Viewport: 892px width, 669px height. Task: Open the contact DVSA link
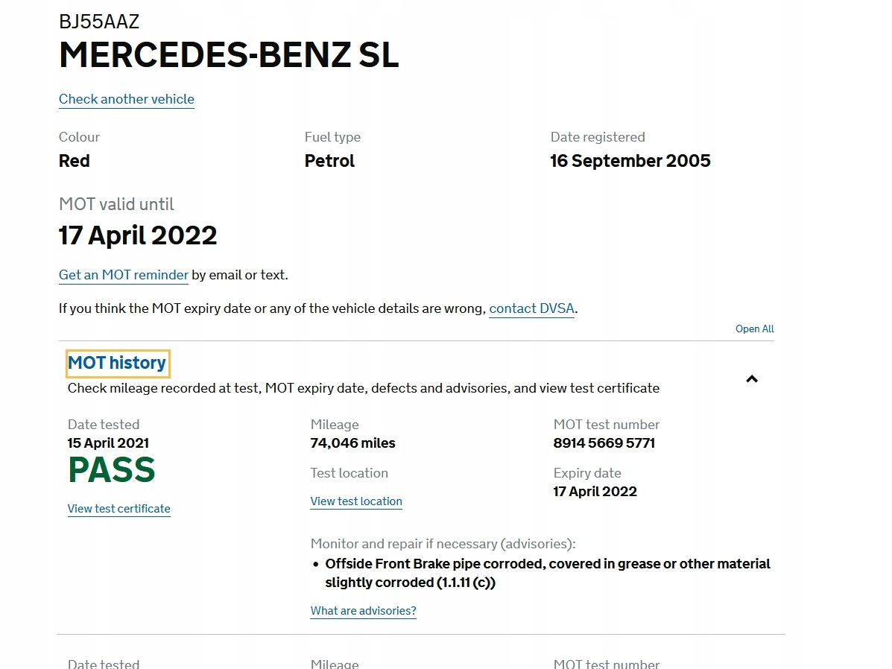tap(532, 308)
